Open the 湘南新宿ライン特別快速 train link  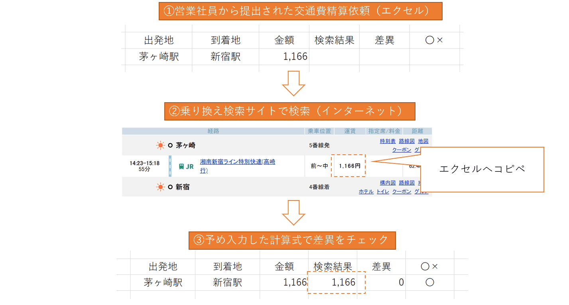coord(238,166)
